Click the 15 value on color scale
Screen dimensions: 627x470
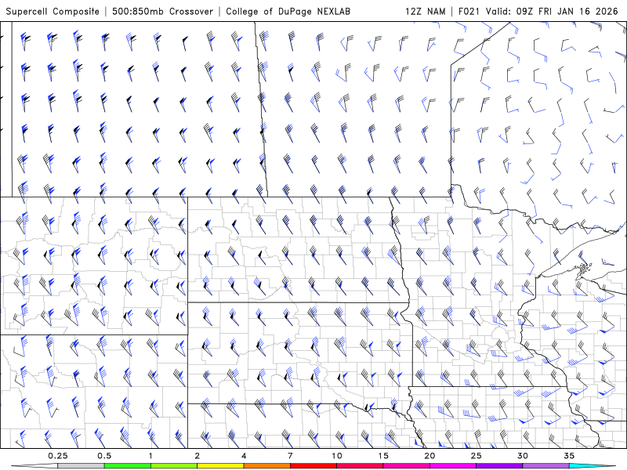(x=383, y=456)
